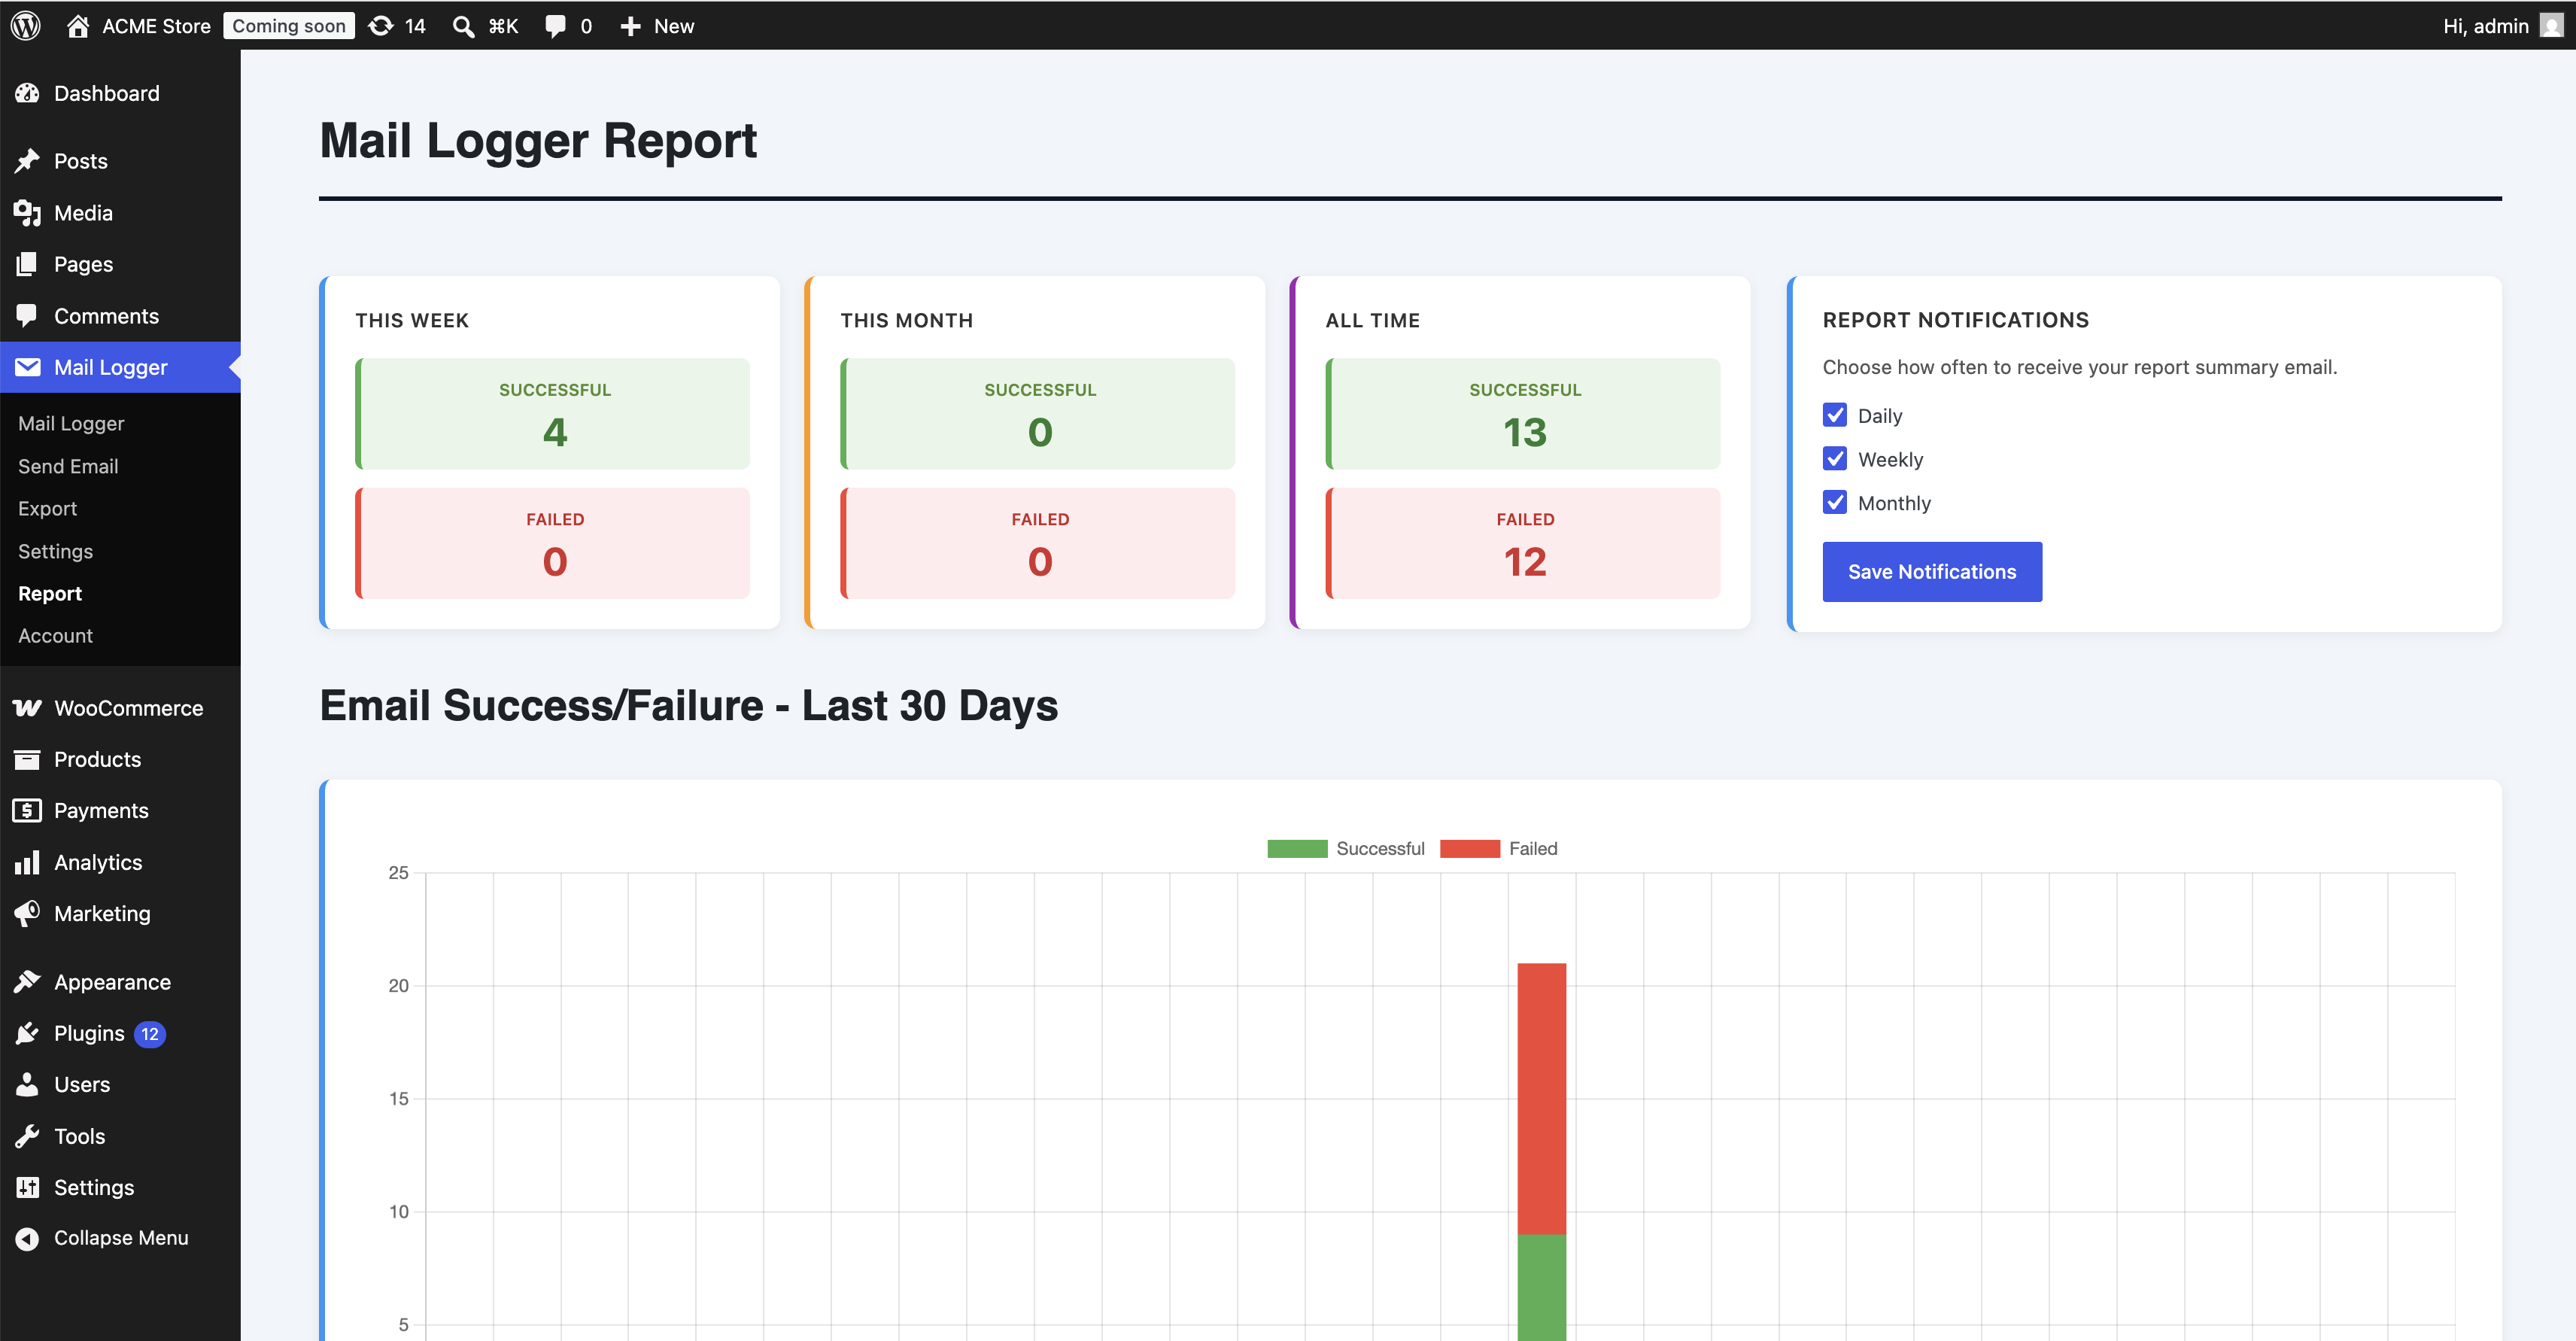Viewport: 2576px width, 1341px height.
Task: Click the Media icon in the sidebar
Action: point(27,213)
